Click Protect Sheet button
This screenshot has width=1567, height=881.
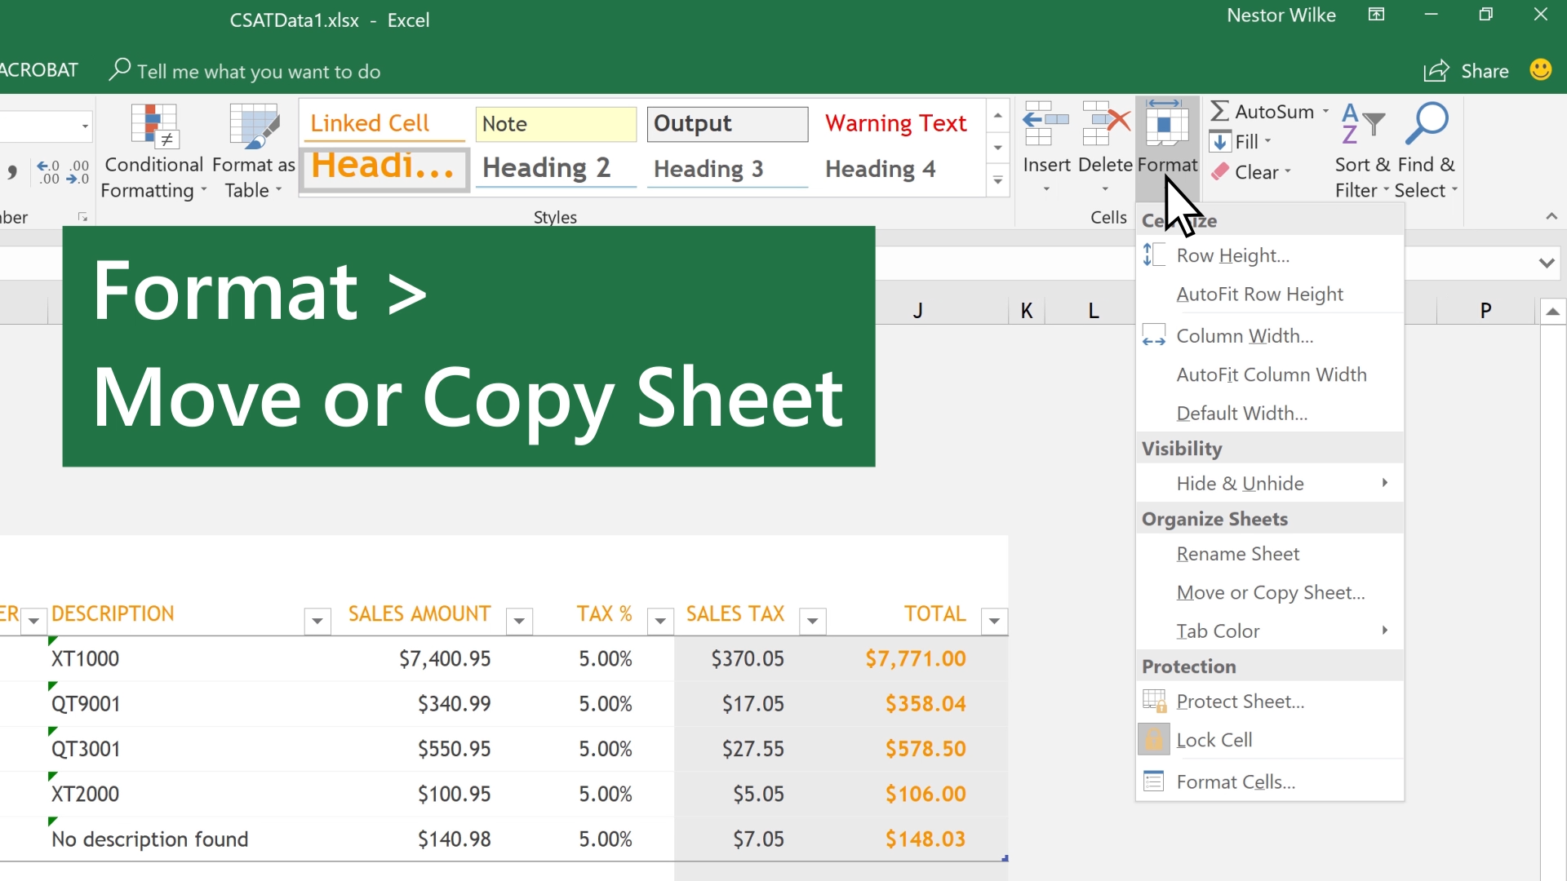tap(1241, 702)
